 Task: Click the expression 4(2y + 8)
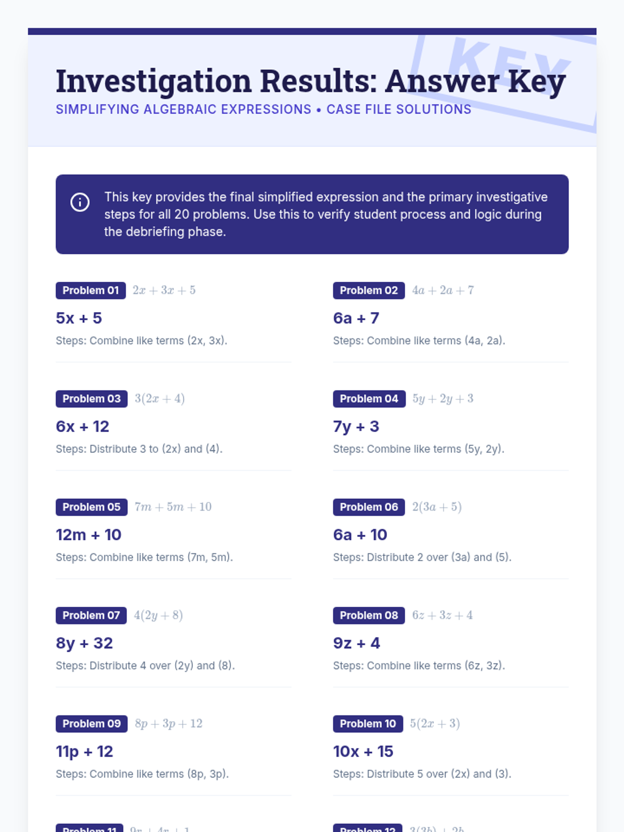pos(159,616)
